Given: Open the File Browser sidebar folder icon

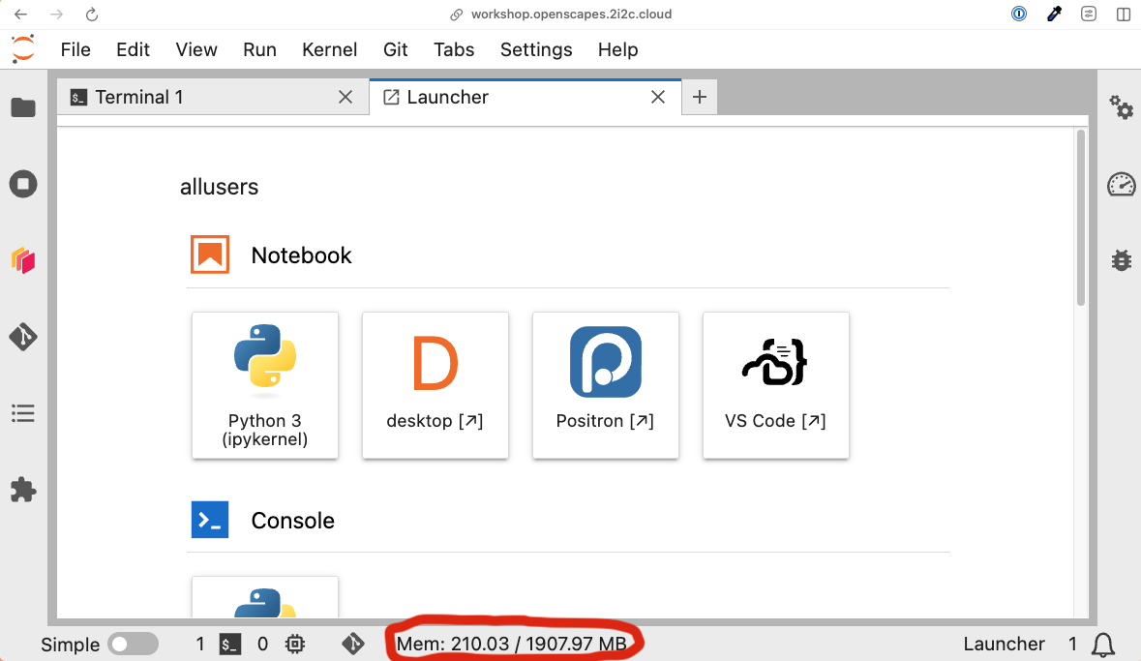Looking at the screenshot, I should point(23,107).
